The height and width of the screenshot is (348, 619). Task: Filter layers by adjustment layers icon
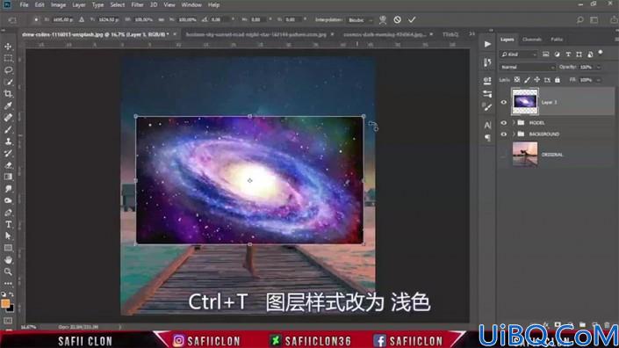click(x=557, y=54)
